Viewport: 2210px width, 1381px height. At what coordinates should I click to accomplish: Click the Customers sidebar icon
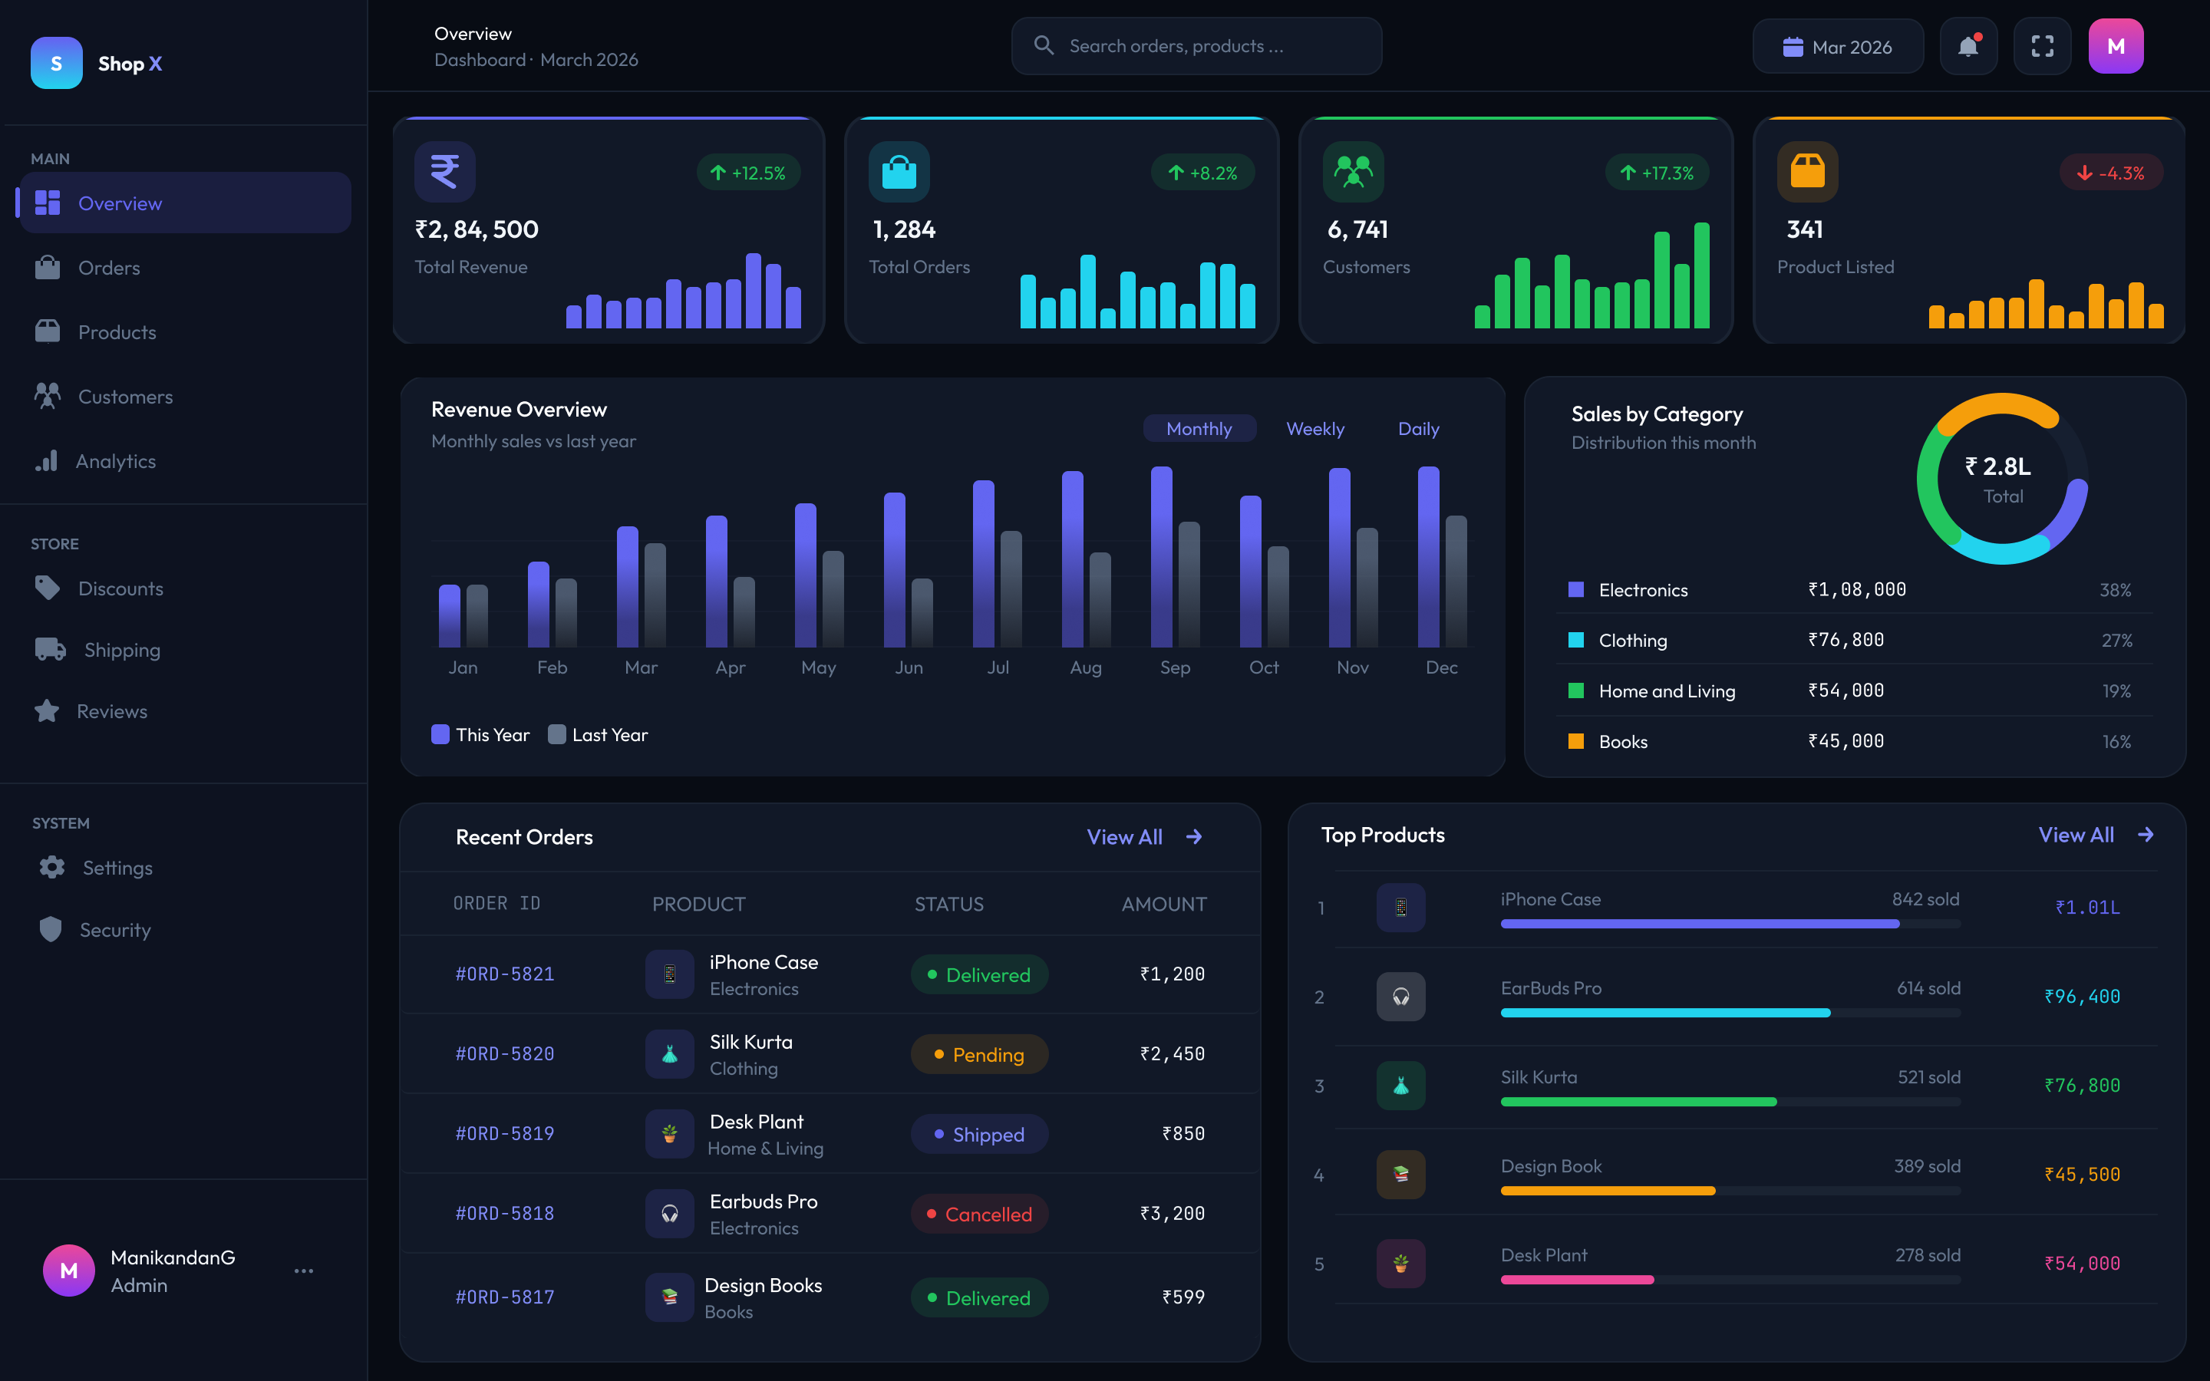coord(48,397)
